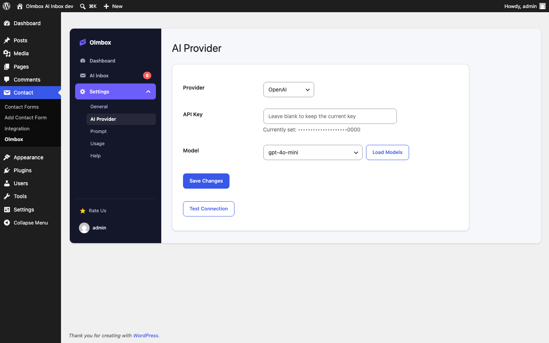Click the admin avatar in top bar

coord(543,6)
